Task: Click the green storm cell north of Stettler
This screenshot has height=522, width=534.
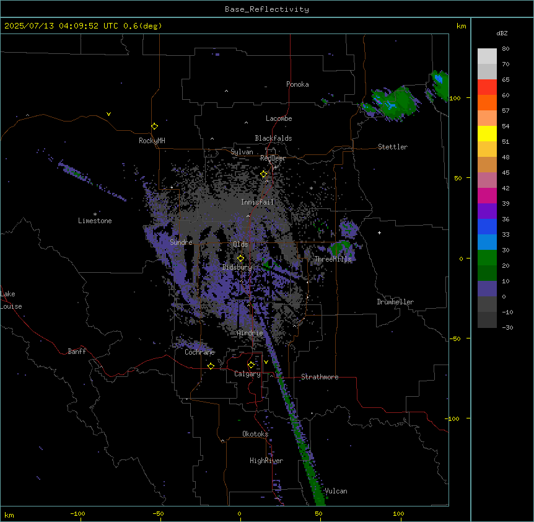Action: pyautogui.click(x=395, y=102)
